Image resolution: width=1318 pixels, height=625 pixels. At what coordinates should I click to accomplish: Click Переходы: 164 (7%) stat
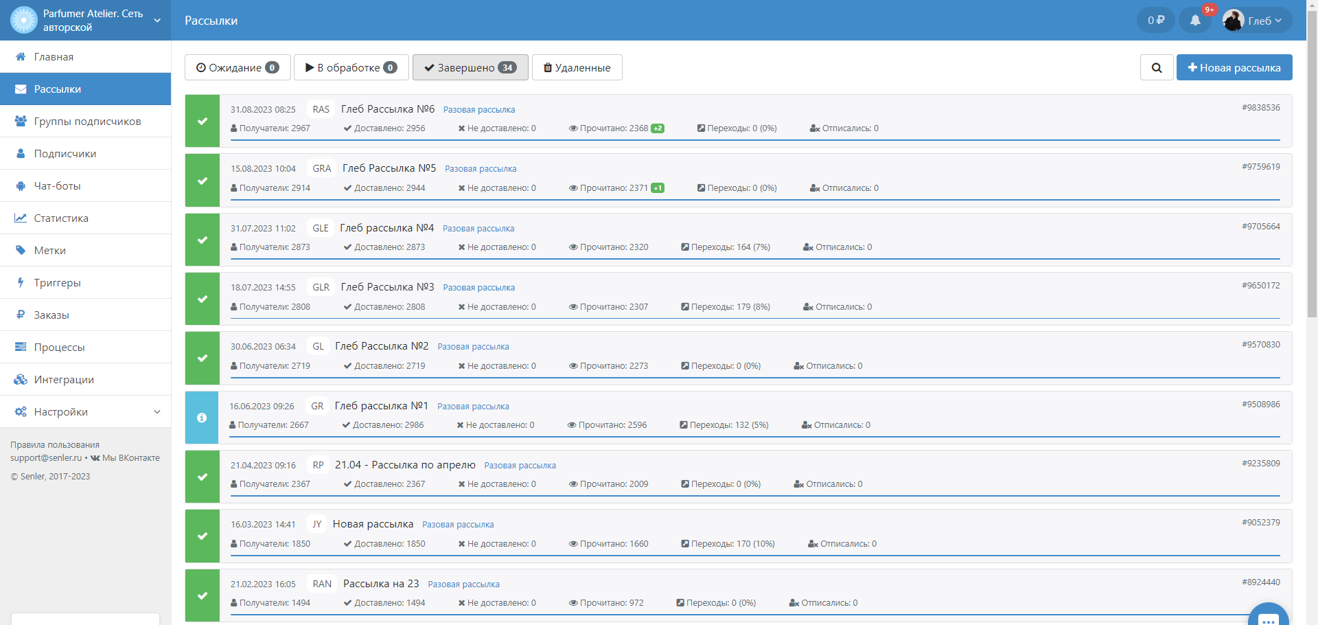coord(726,247)
